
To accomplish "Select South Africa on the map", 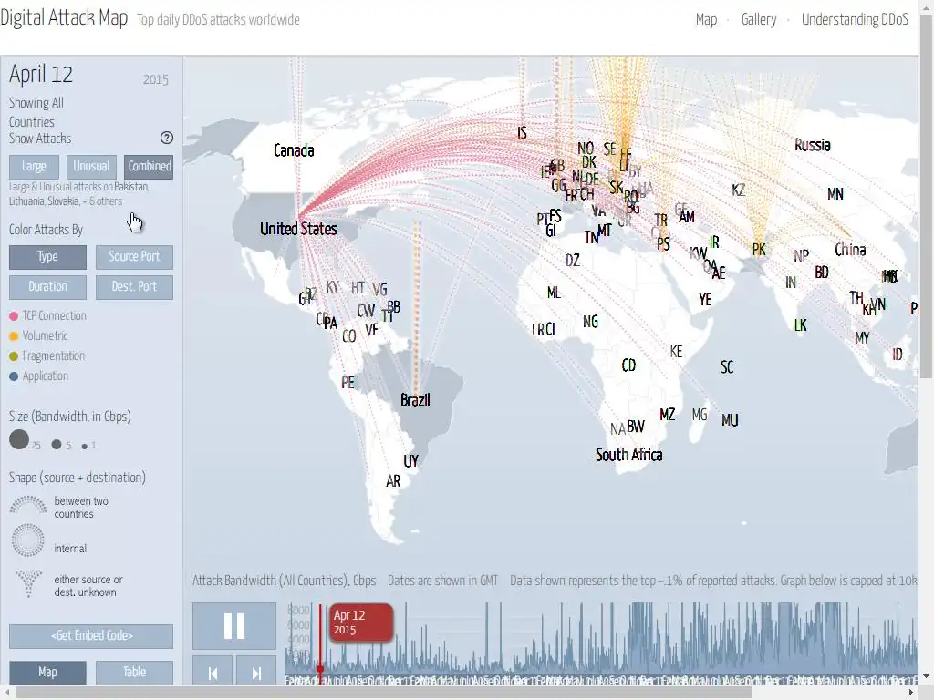I will [x=629, y=456].
